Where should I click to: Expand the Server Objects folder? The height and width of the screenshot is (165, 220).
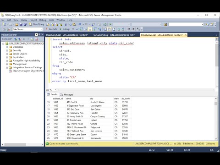pyautogui.click(x=7, y=54)
